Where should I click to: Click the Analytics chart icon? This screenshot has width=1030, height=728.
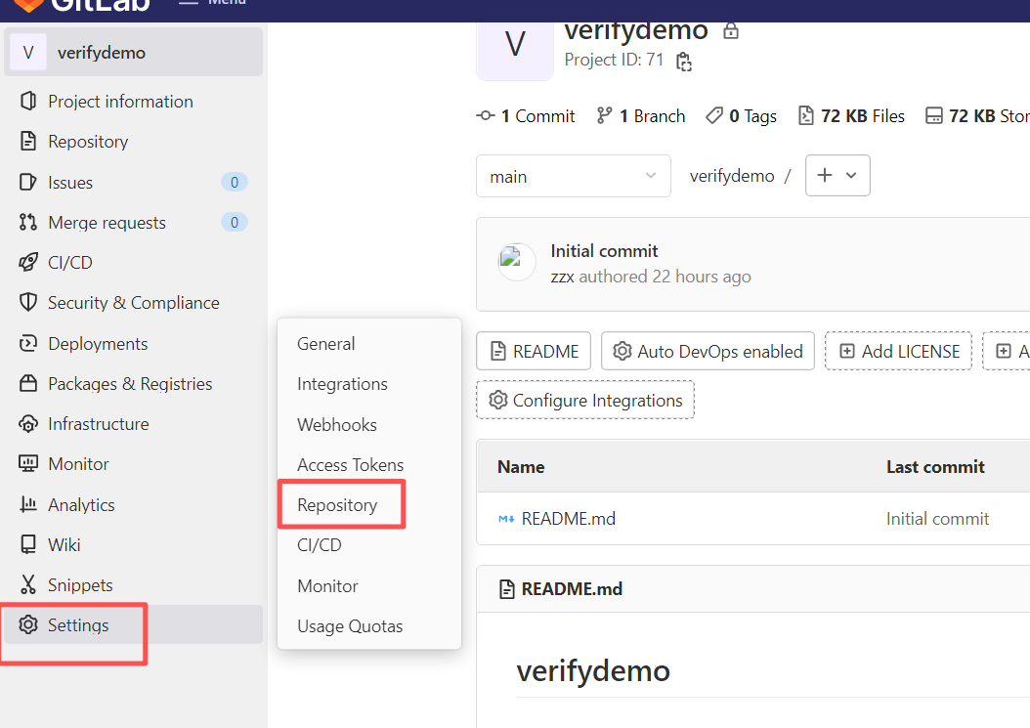[x=28, y=504]
